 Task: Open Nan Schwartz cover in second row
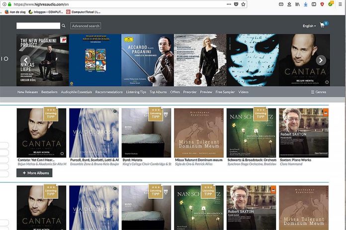[x=199, y=208]
